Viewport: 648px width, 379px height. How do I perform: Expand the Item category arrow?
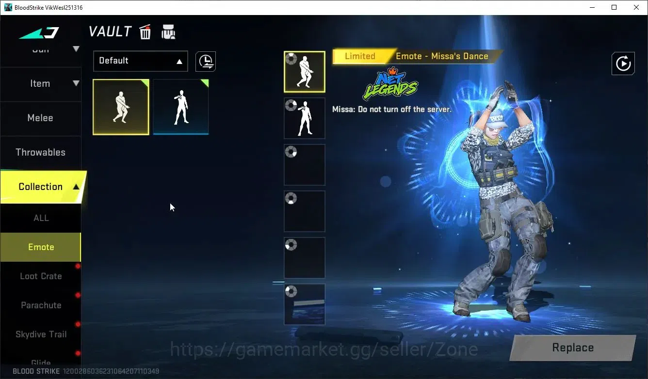click(x=76, y=83)
